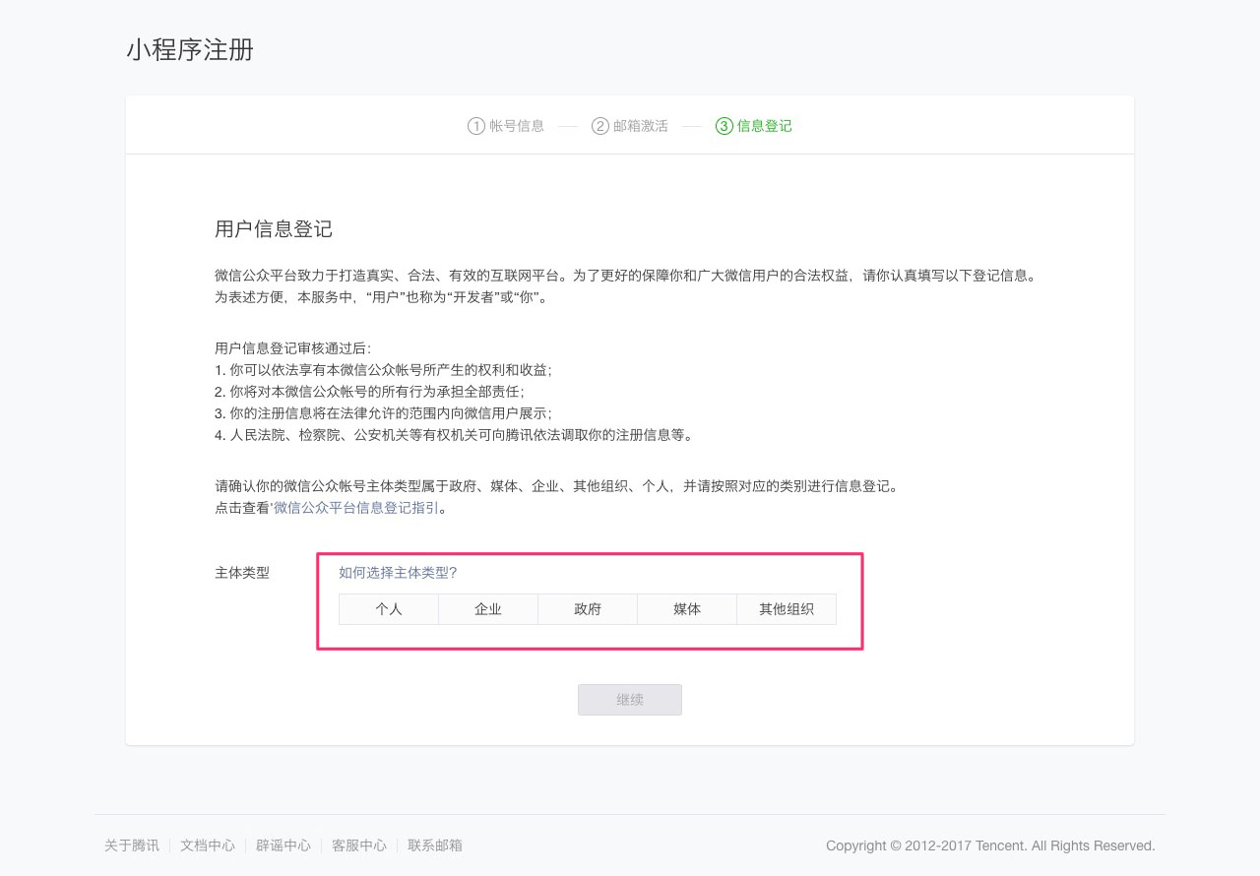Select the 企业 subject type

[487, 609]
